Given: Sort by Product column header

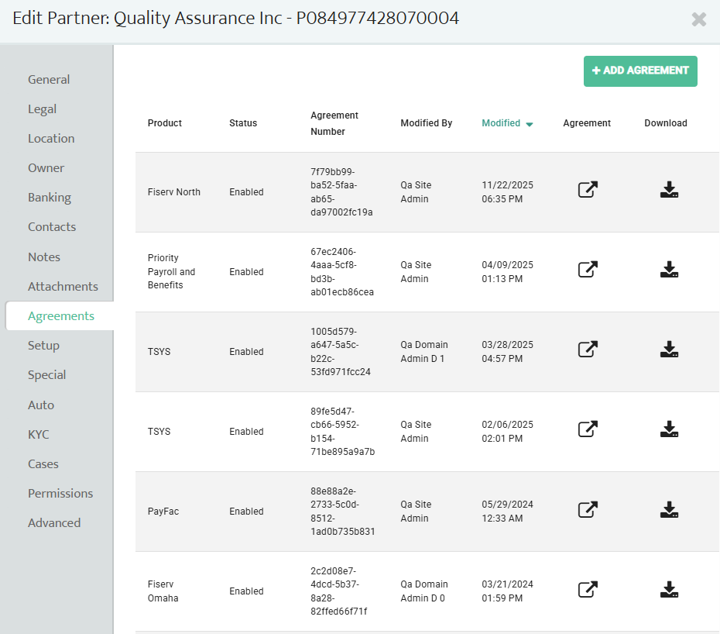Looking at the screenshot, I should [164, 122].
